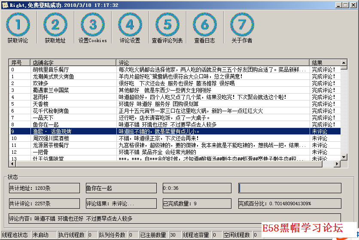The width and height of the screenshot is (359, 240).
Task: Click the 评论 column header
Action: click(213, 63)
